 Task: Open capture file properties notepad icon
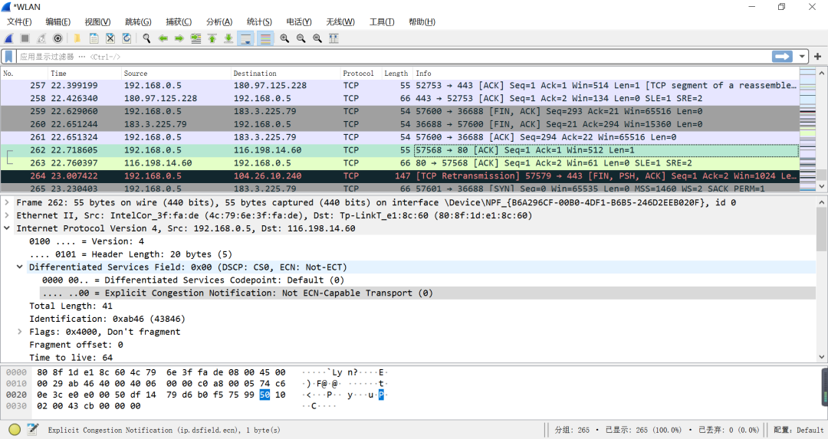32,430
